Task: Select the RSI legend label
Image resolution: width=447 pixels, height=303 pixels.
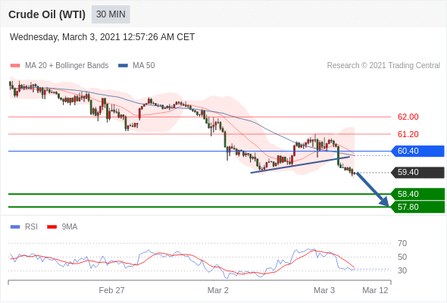Action: point(31,227)
